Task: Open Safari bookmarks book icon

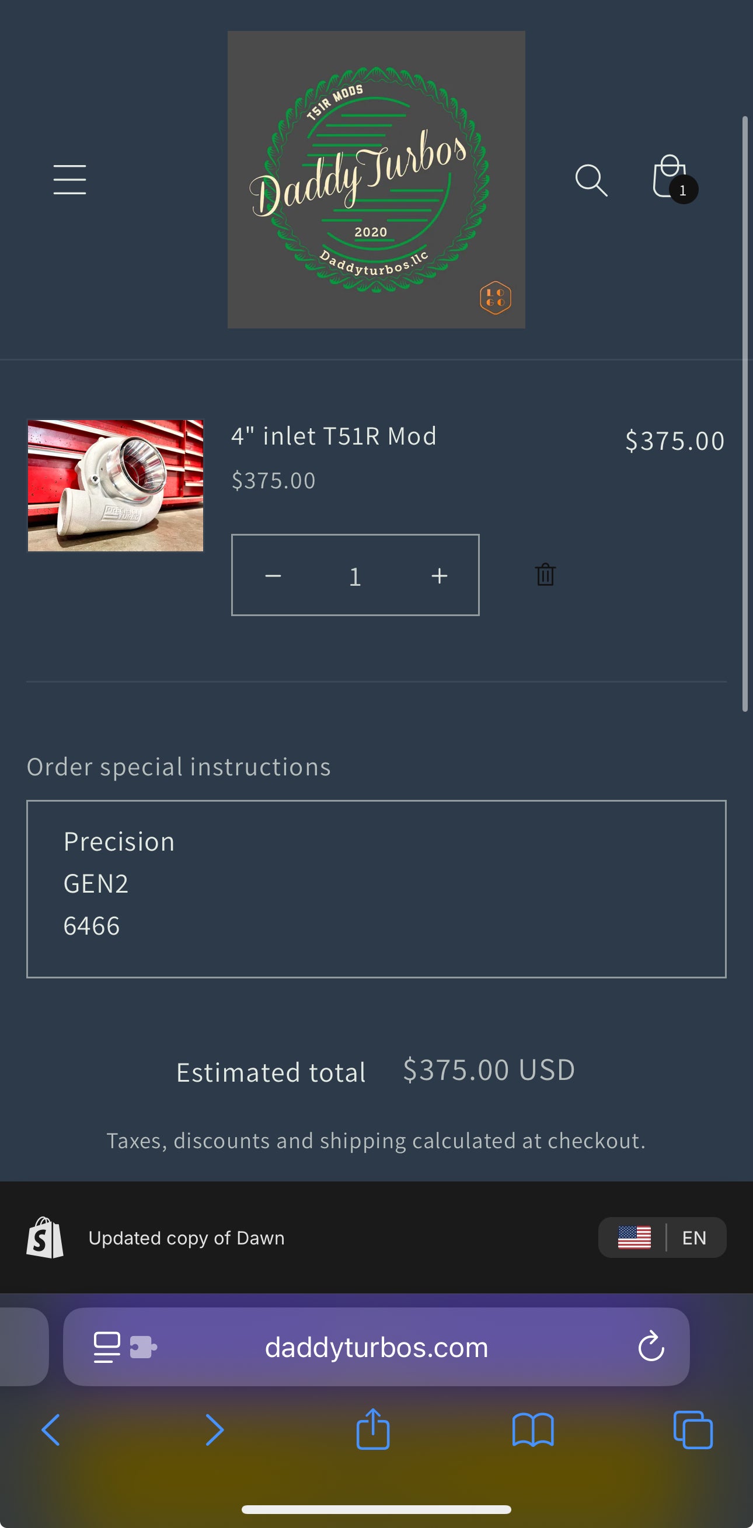Action: coord(533,1429)
